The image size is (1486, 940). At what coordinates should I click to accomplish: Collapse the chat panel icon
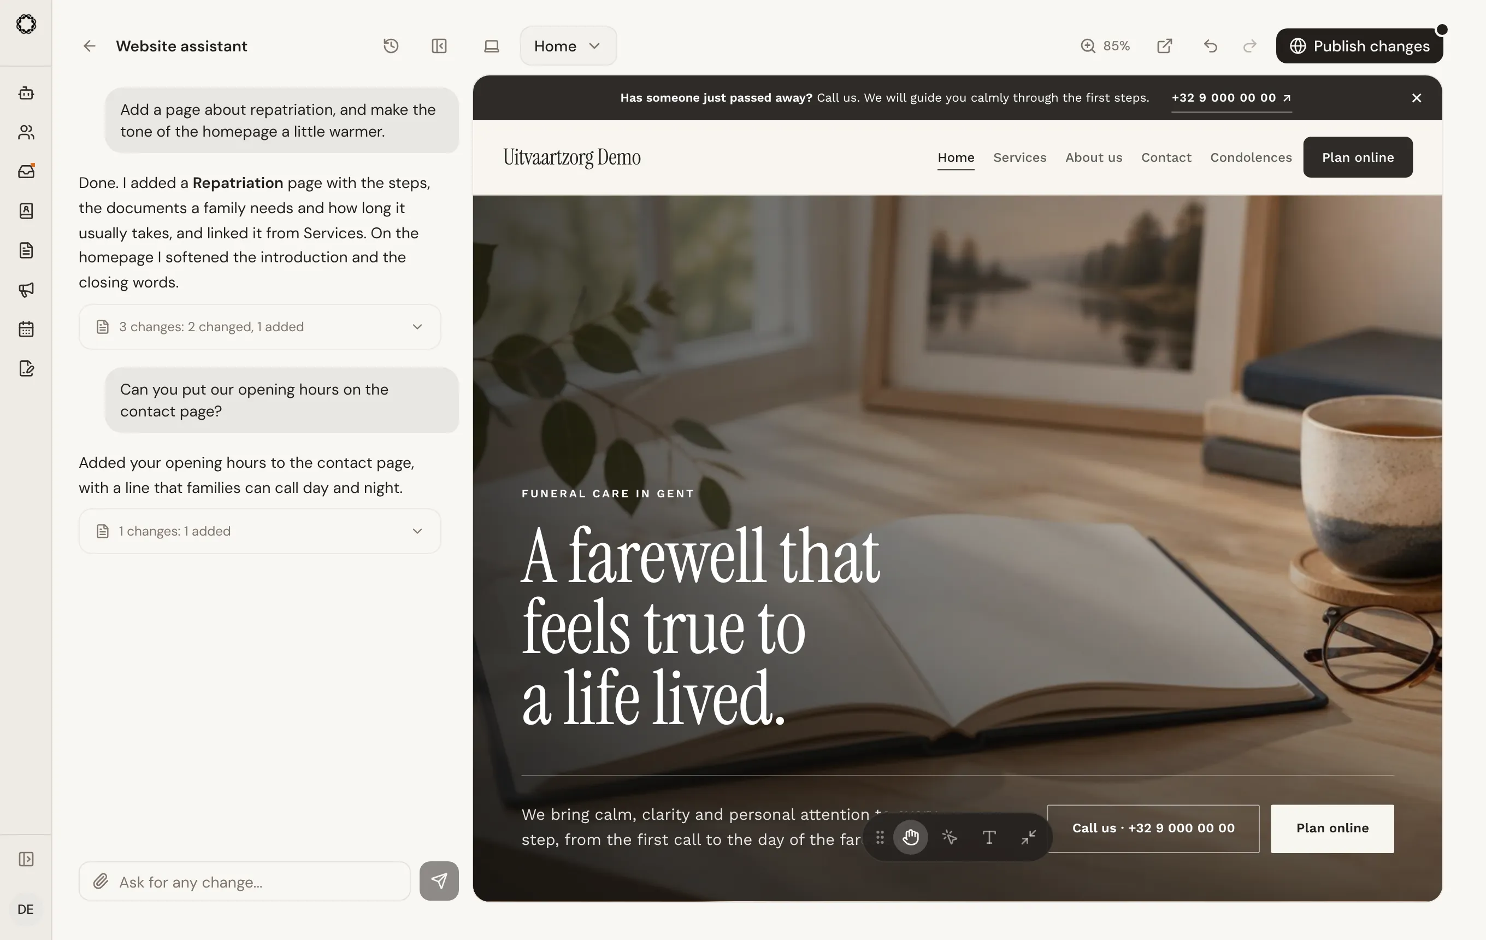439,46
